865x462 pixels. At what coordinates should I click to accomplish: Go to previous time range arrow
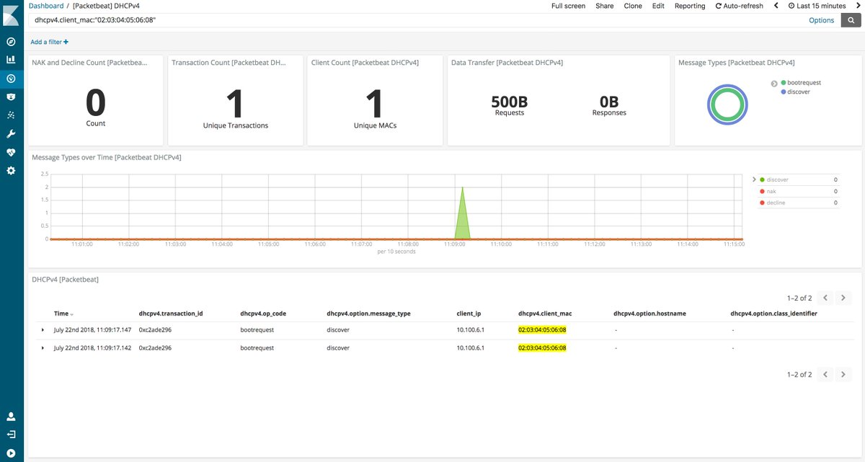776,6
